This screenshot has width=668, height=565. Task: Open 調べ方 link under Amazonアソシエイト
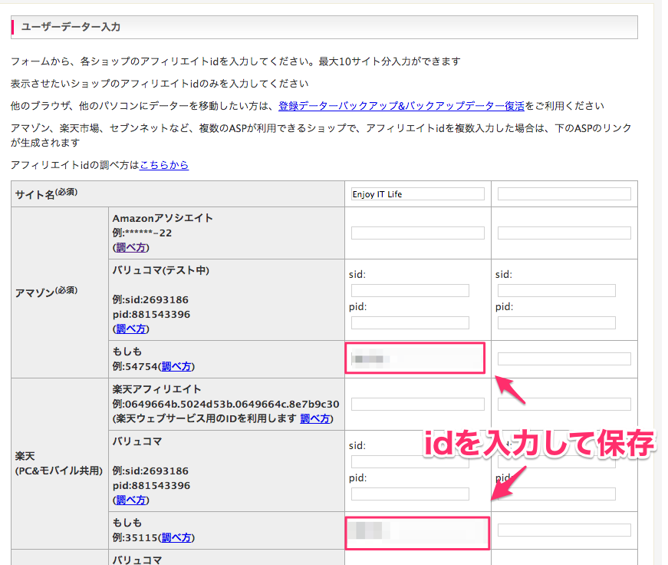tap(130, 248)
